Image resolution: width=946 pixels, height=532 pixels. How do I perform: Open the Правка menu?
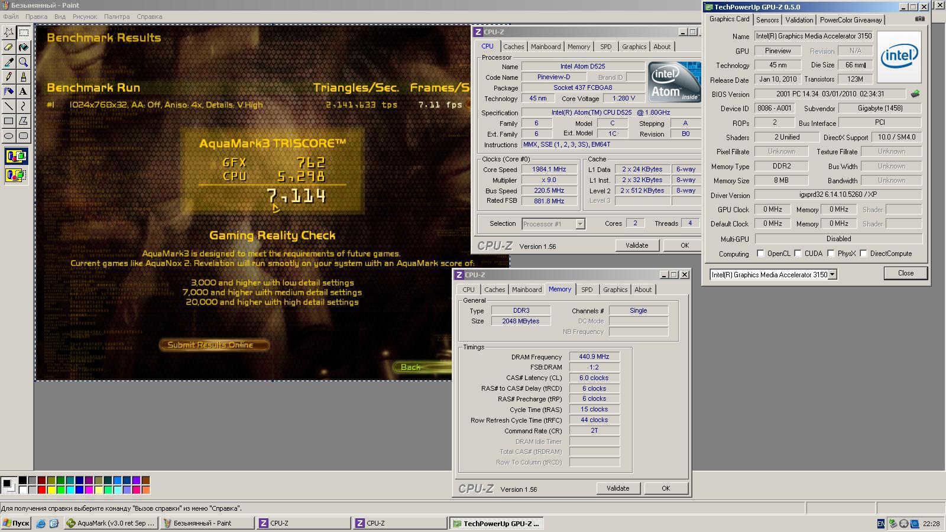coord(36,17)
